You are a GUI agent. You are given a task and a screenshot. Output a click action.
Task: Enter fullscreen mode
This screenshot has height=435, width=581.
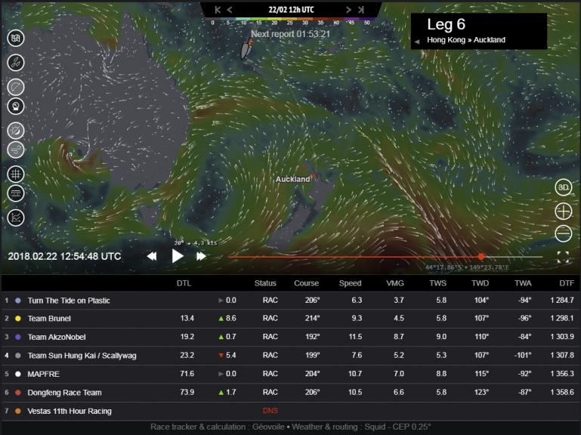pyautogui.click(x=563, y=257)
